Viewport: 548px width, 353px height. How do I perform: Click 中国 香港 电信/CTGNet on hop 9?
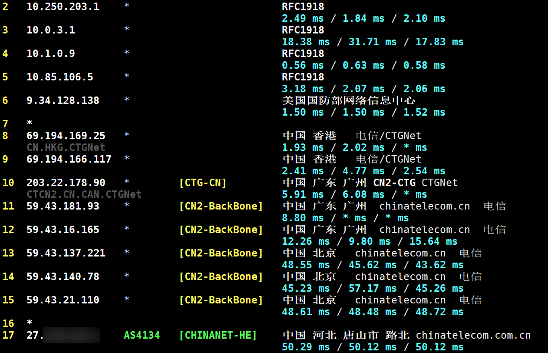tap(352, 159)
